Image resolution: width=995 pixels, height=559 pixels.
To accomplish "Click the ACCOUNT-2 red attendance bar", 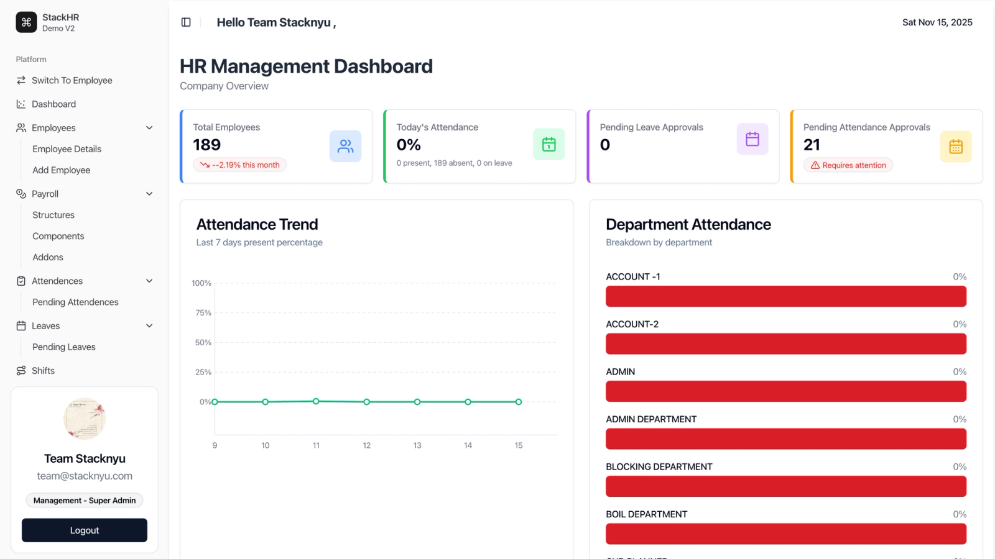I will coord(786,343).
